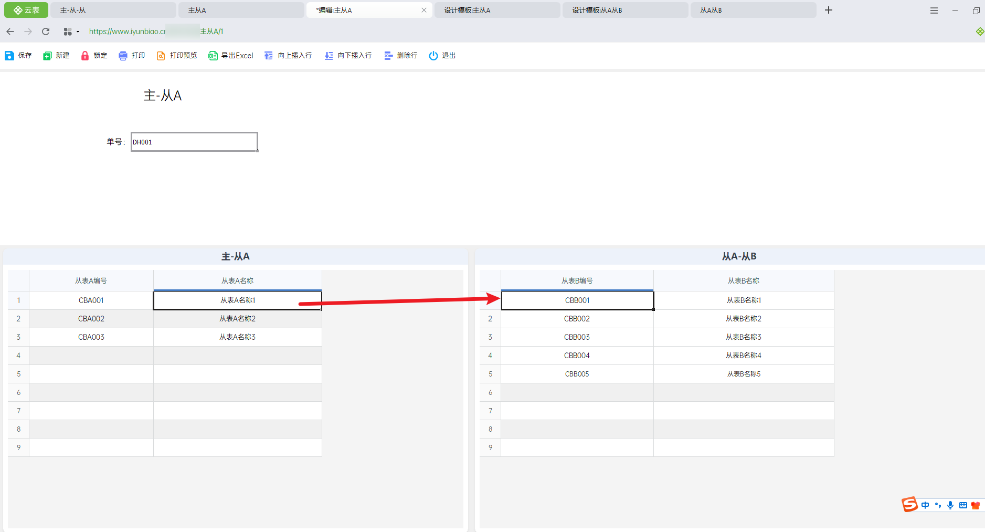Select row 2 header of 主-从A table

(x=18, y=319)
